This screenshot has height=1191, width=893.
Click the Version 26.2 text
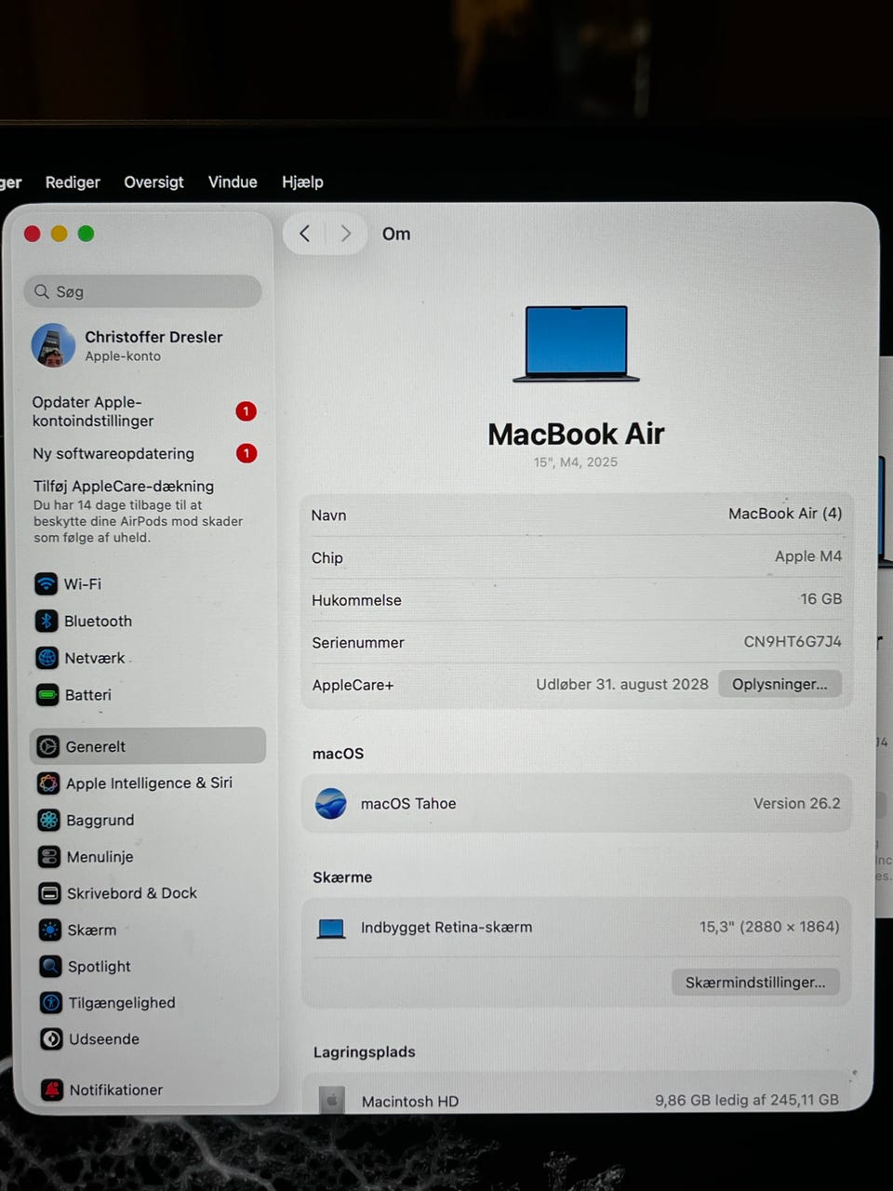797,803
